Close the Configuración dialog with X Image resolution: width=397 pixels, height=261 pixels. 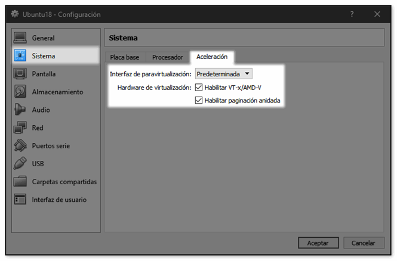pos(377,14)
